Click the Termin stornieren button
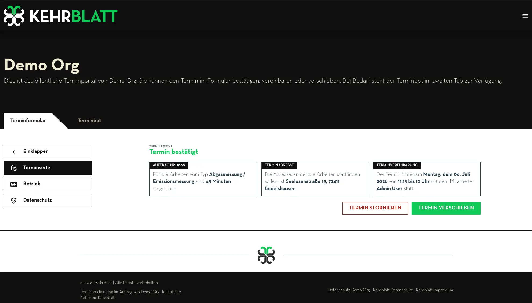The image size is (532, 303). click(375, 208)
